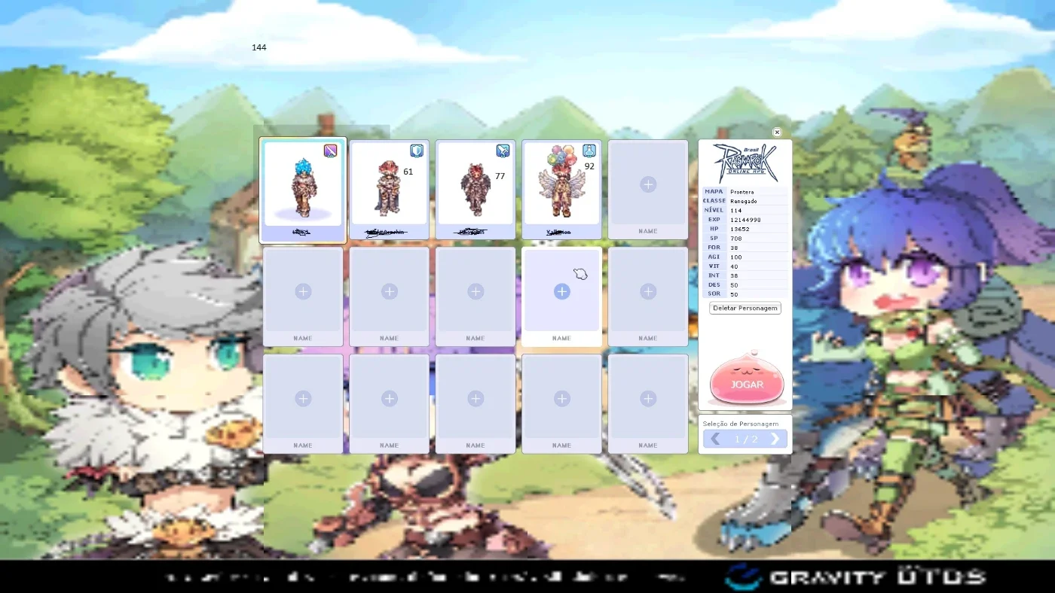Click the Renegado class value
1055x593 pixels.
(x=744, y=201)
